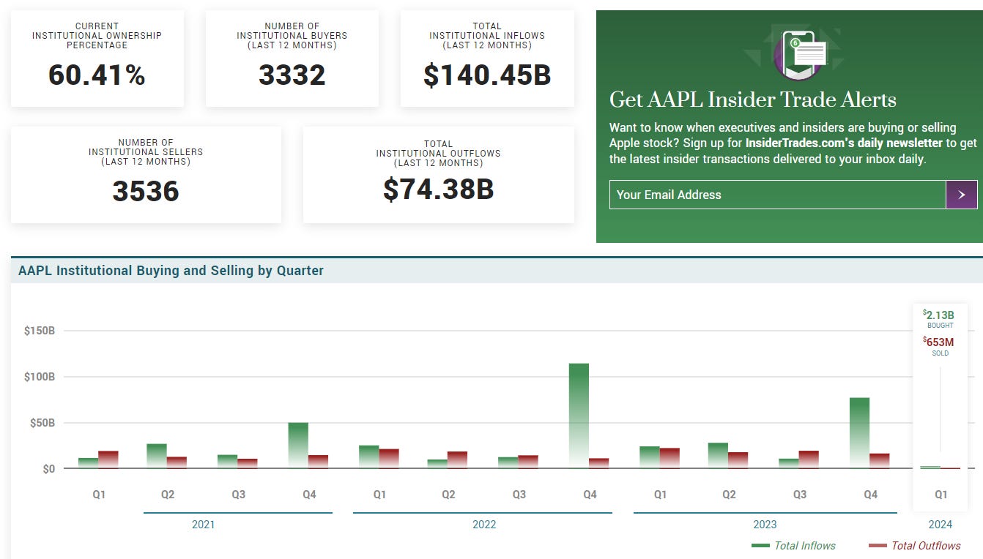Click the $2.13B bought tooltip value
The image size is (983, 559).
[940, 315]
